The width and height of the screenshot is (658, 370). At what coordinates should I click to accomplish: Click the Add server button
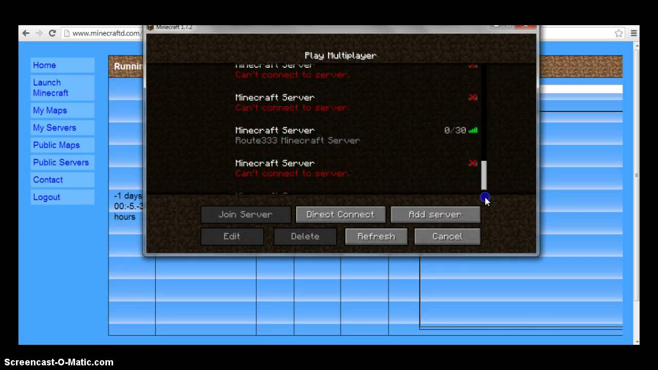coord(435,214)
